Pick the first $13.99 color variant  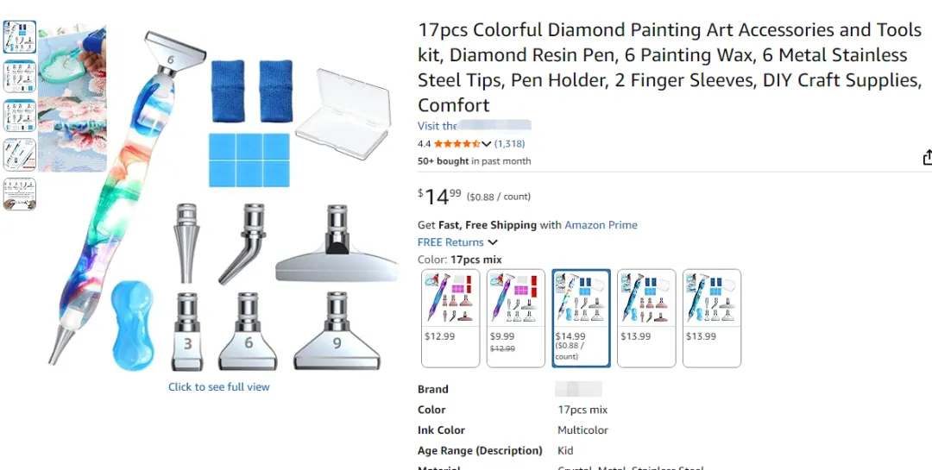point(646,317)
